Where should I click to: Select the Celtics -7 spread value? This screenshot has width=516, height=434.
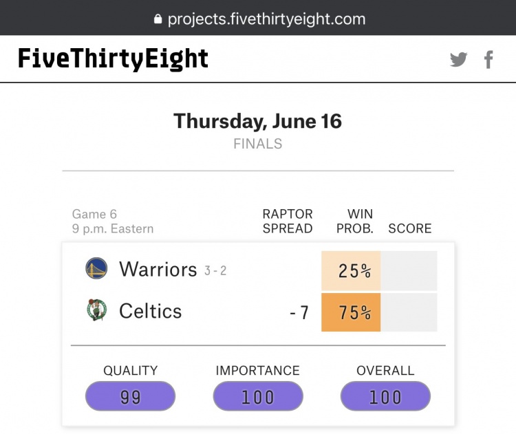[x=299, y=312]
